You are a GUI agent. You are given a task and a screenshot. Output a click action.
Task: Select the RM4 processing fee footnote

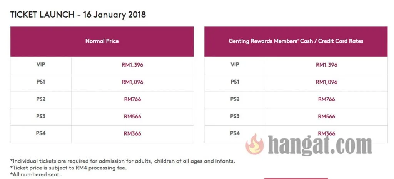pos(68,168)
